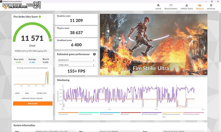Click the System information heading

[24, 125]
